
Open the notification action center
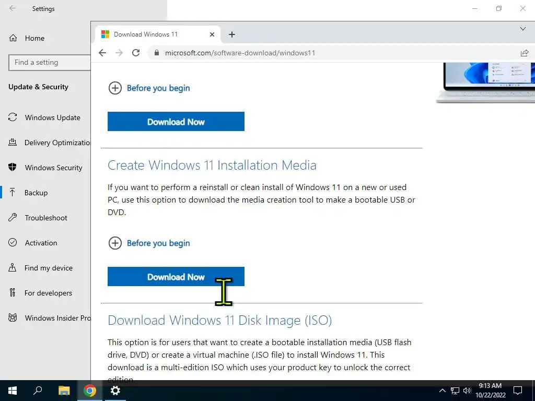coord(518,391)
